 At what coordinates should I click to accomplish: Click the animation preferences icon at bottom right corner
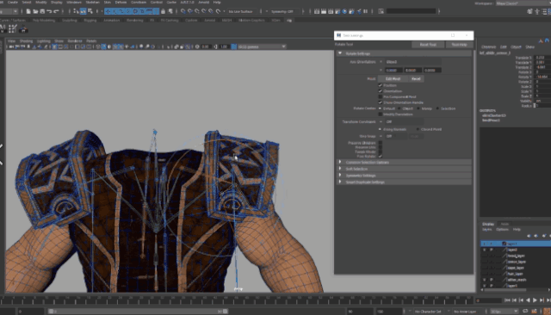click(x=547, y=312)
